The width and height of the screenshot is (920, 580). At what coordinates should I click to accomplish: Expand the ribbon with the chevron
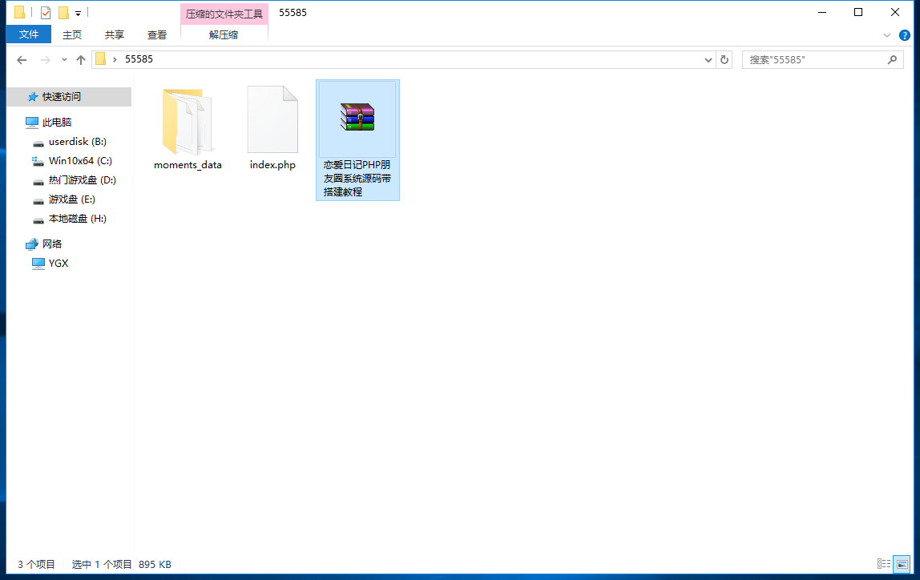point(887,35)
